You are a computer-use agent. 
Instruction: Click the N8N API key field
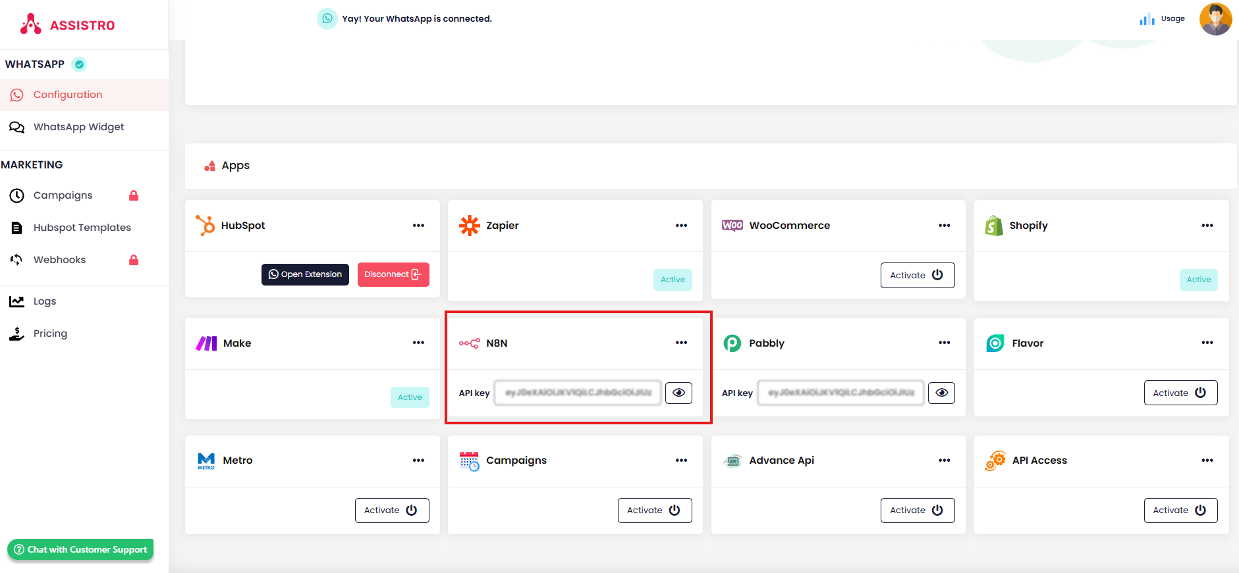point(578,393)
